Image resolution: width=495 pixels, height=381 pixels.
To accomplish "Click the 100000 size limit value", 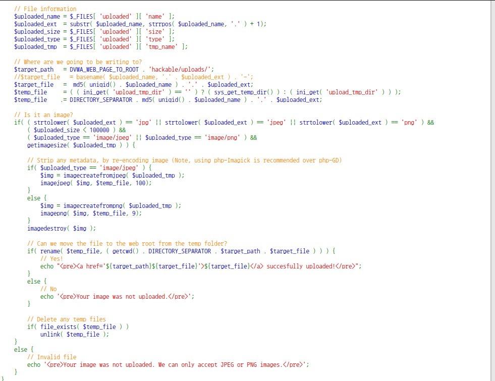I will point(99,130).
